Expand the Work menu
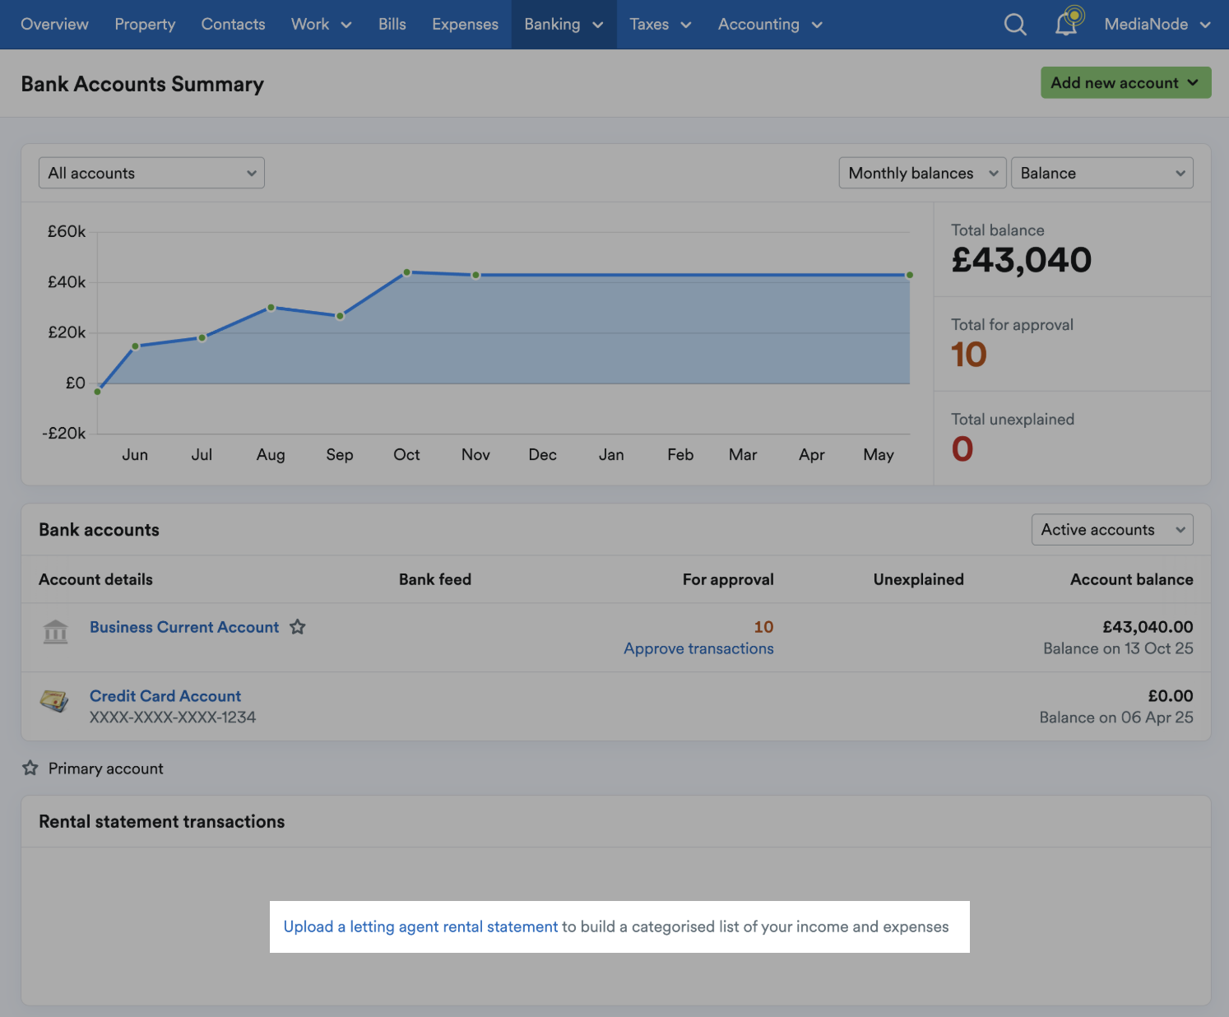 (322, 25)
